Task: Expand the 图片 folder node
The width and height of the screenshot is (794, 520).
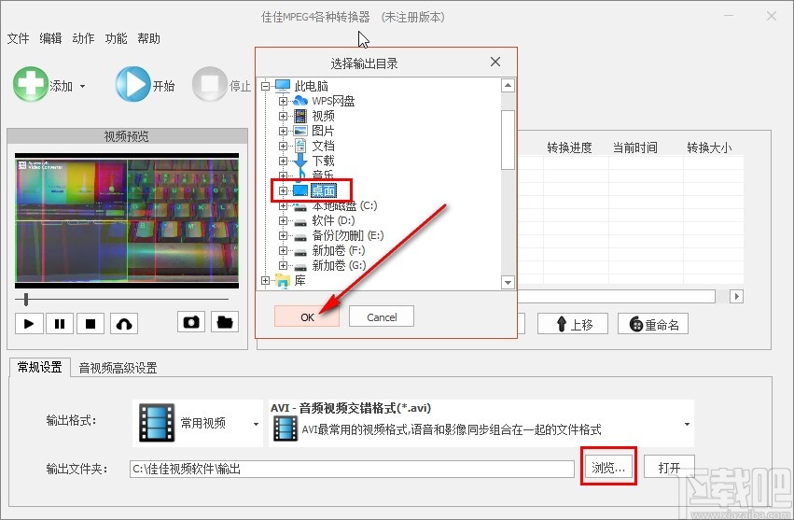Action: pyautogui.click(x=283, y=131)
